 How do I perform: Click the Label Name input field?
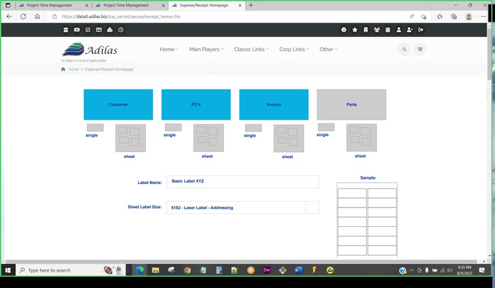click(243, 181)
